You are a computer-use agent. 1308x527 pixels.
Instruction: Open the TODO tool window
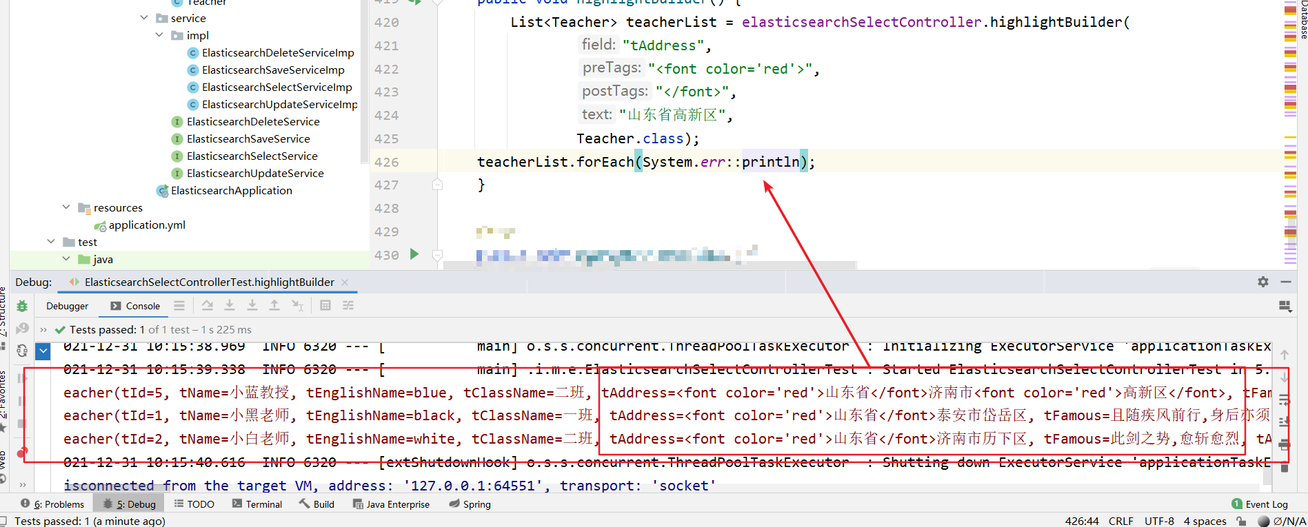tap(194, 504)
